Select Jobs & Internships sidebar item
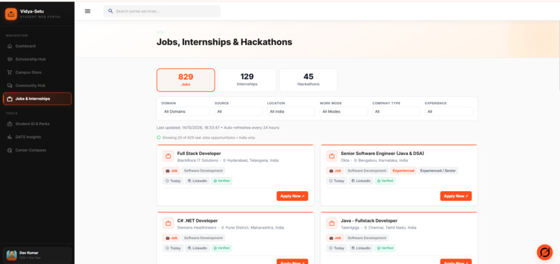Image resolution: width=560 pixels, height=264 pixels. [37, 99]
